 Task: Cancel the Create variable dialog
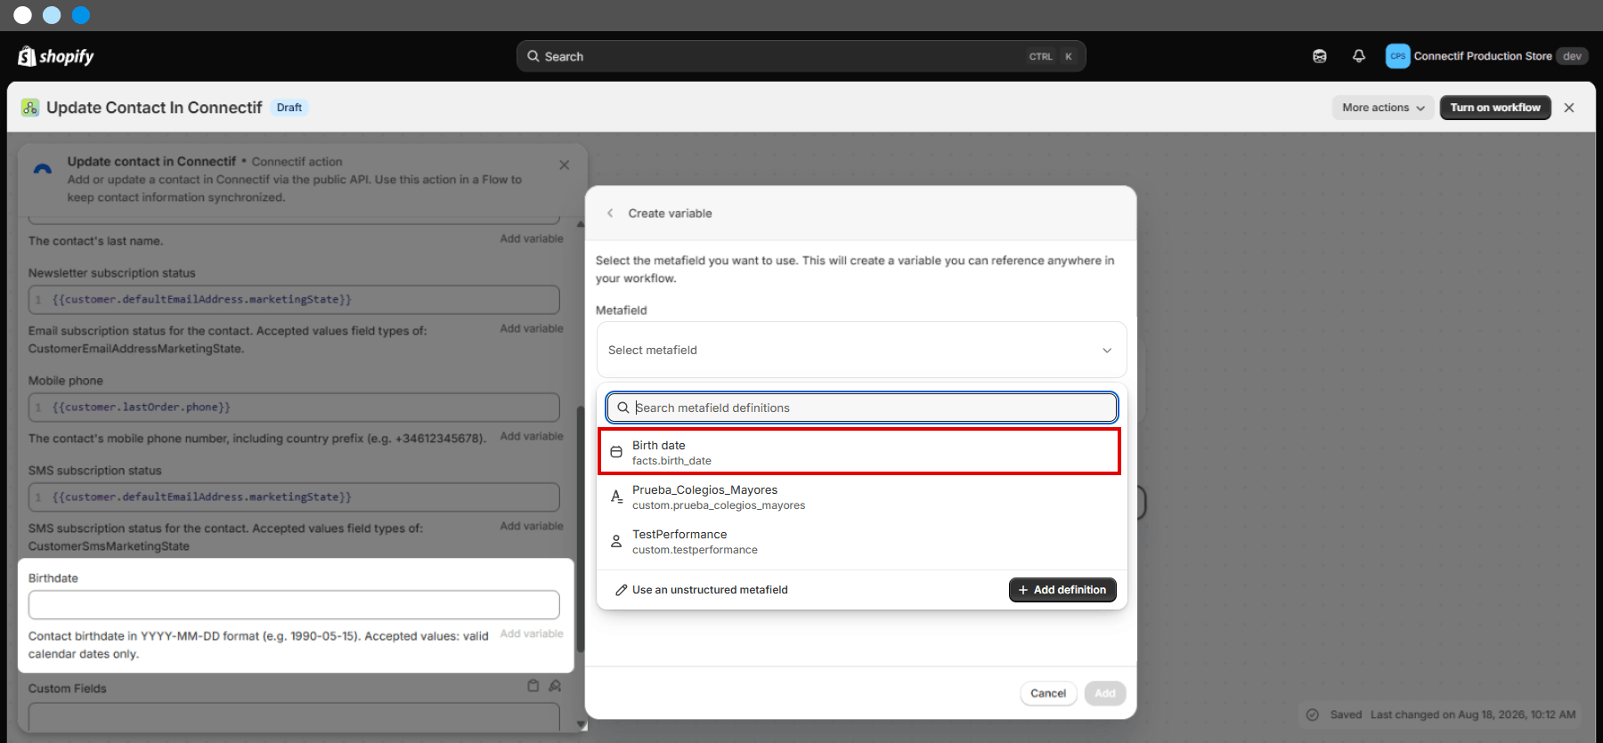(1048, 693)
